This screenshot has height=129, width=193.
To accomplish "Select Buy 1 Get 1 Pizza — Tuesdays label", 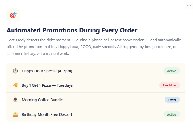I will pos(47,85).
